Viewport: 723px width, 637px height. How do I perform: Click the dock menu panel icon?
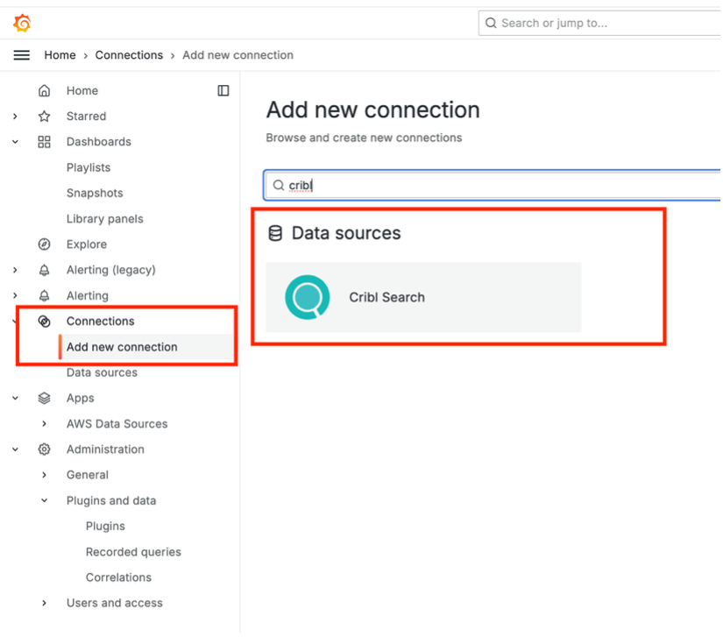(223, 91)
